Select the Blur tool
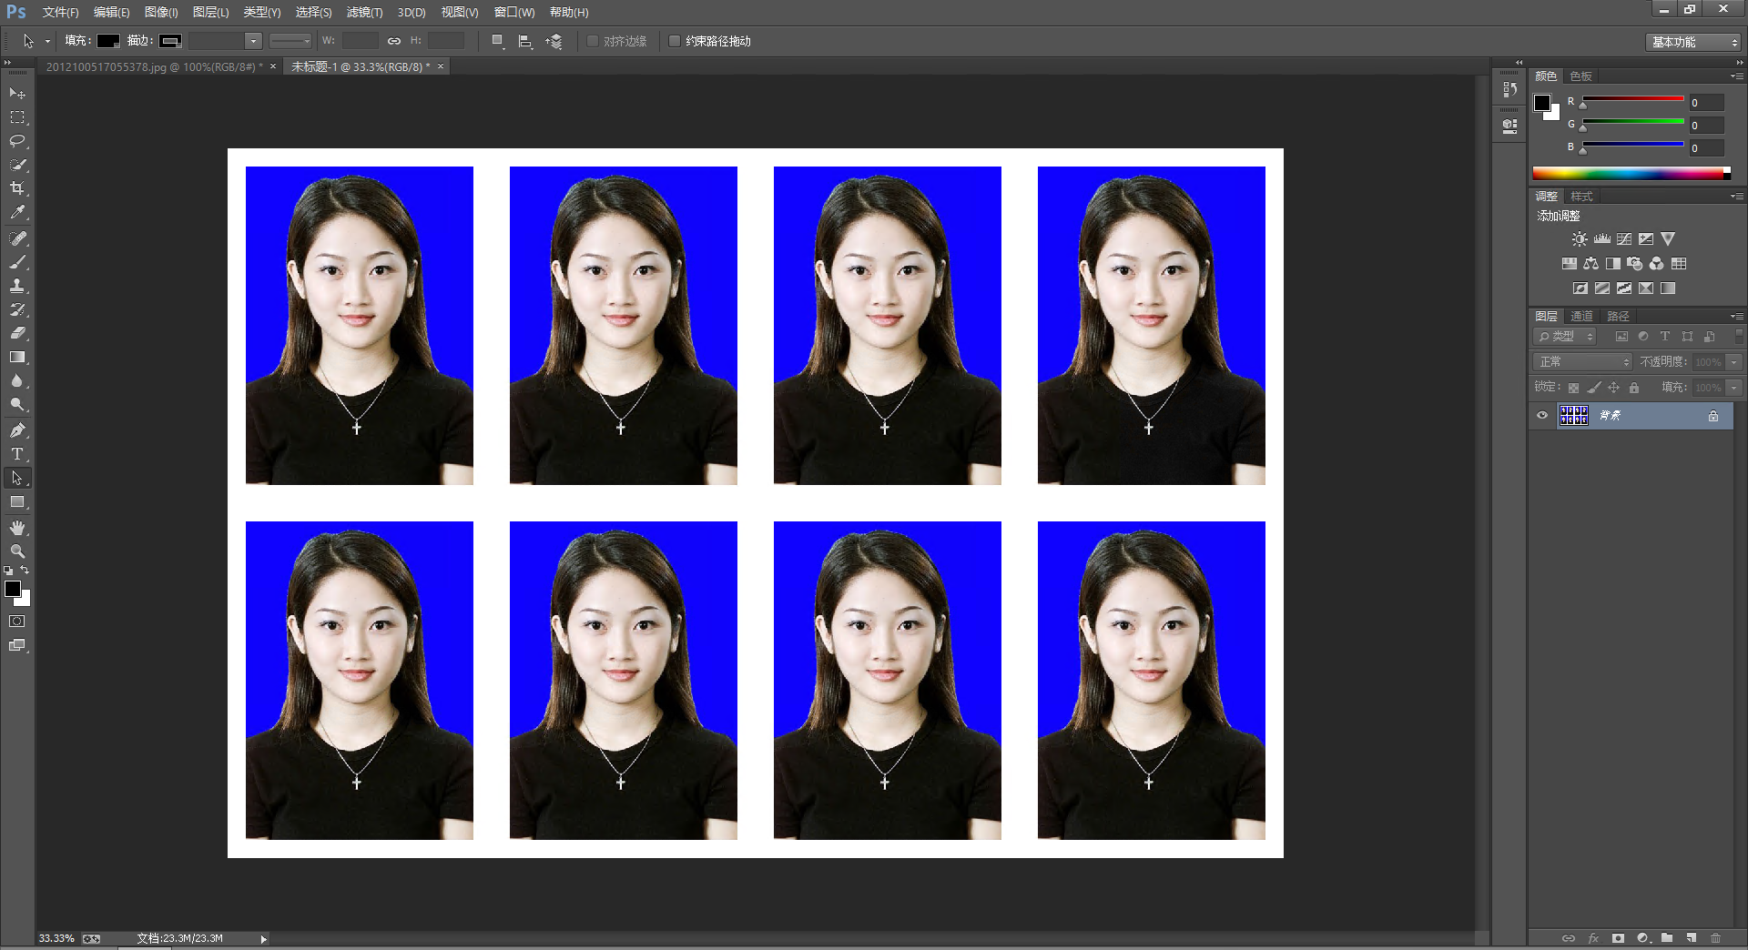 pos(17,381)
